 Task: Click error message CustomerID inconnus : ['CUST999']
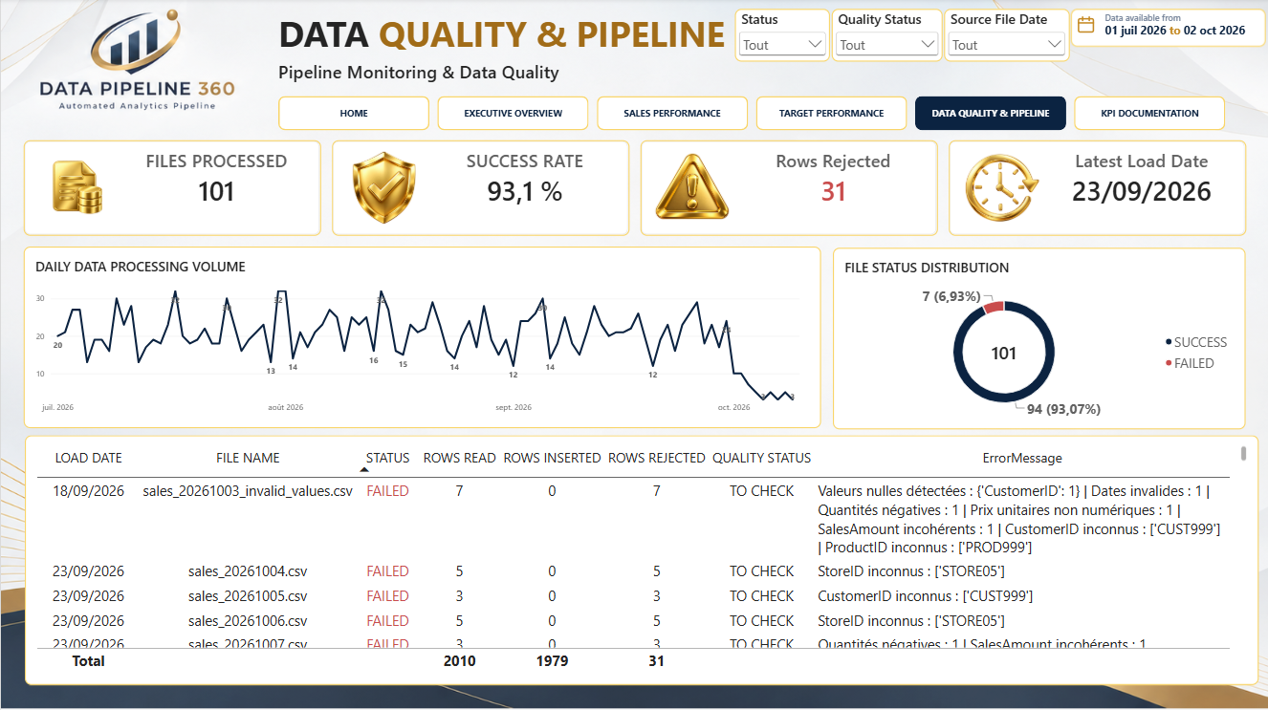(x=926, y=596)
